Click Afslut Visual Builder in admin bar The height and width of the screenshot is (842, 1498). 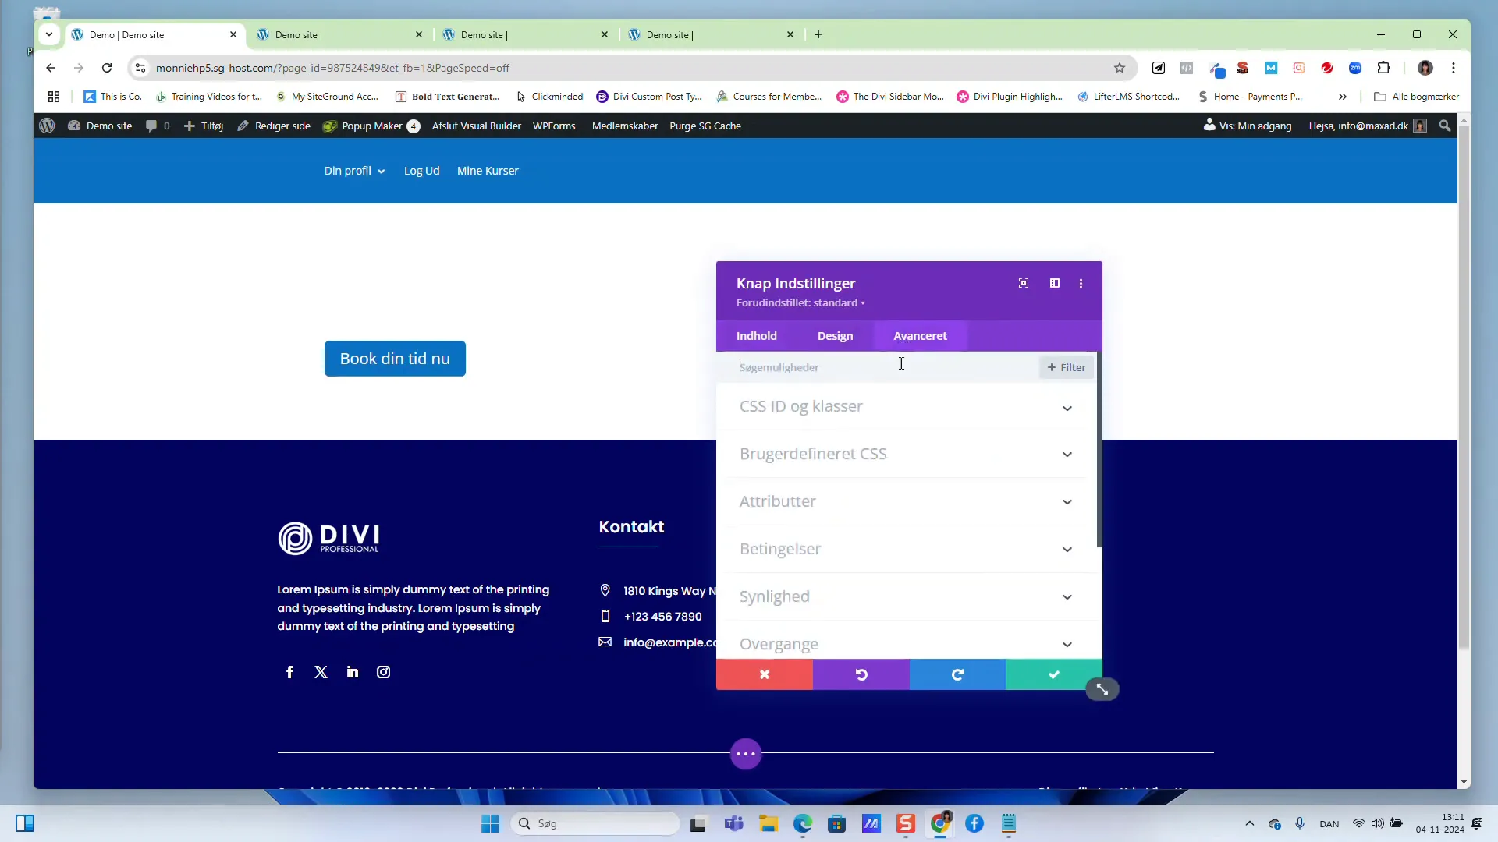(x=476, y=126)
